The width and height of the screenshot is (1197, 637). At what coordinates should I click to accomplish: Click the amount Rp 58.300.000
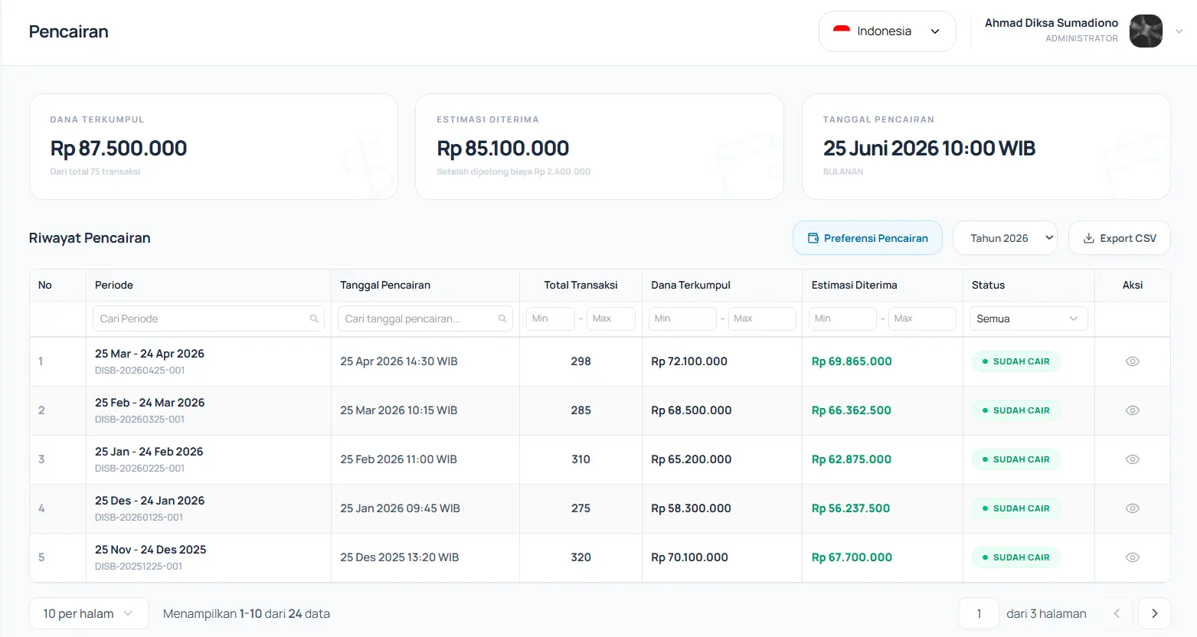coord(691,508)
